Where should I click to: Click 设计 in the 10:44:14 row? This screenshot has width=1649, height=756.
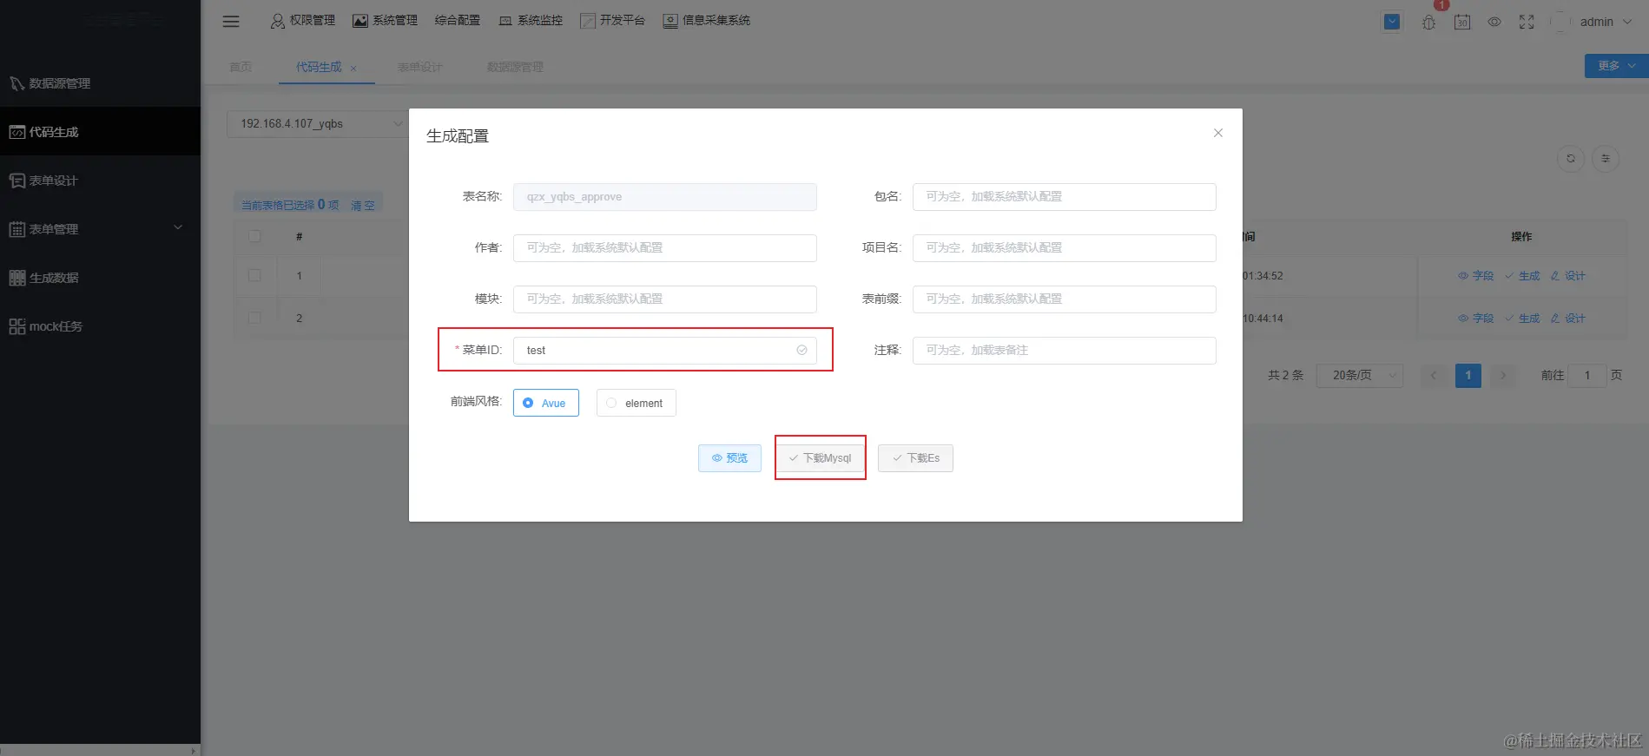(1568, 319)
